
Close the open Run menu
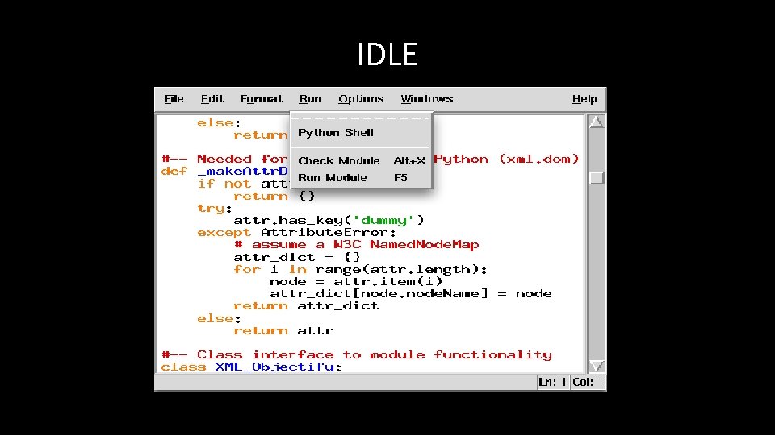310,98
